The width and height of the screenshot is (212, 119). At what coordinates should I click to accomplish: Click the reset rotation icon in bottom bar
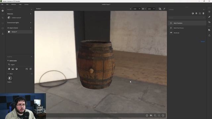tap(163, 115)
